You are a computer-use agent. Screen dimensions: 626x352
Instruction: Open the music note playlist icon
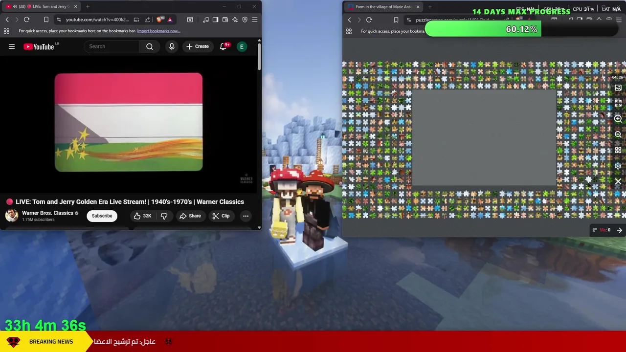pos(205,20)
